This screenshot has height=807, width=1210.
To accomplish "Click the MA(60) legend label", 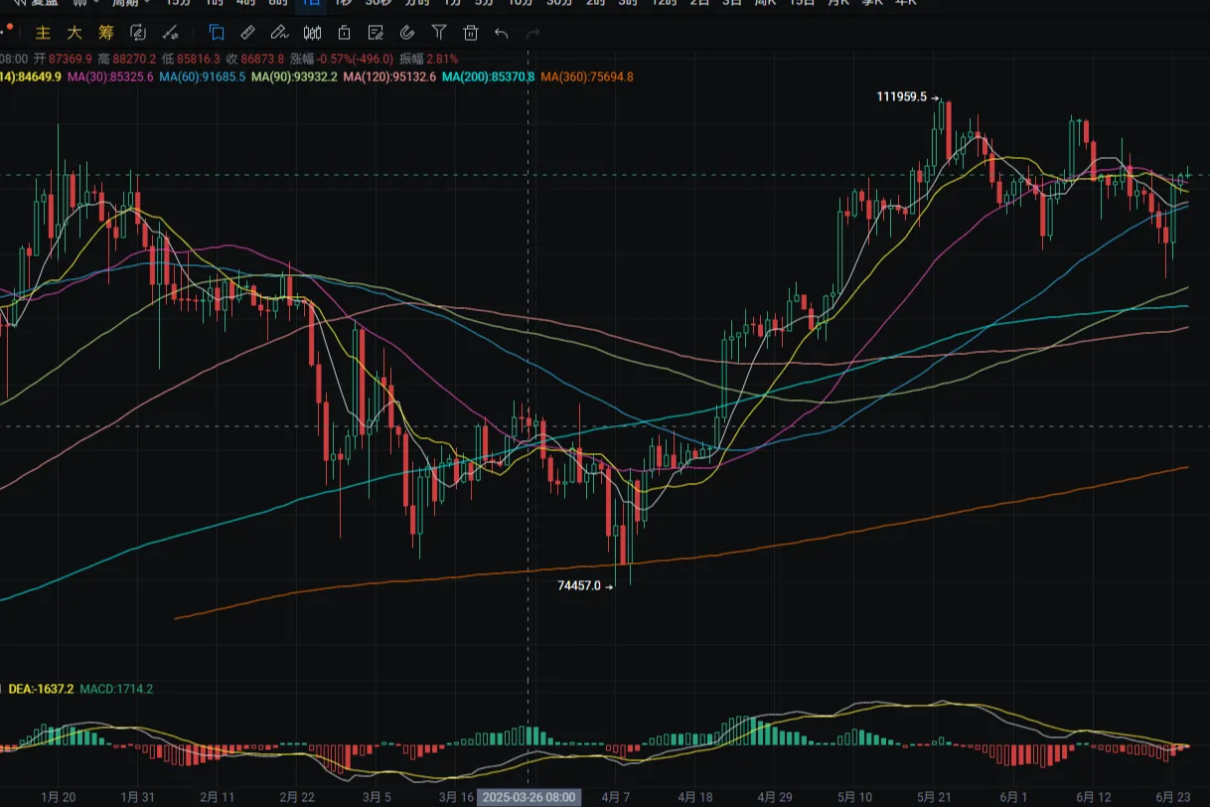I will (203, 77).
